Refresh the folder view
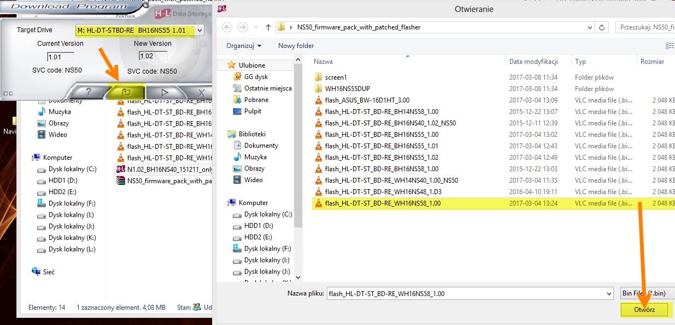The height and width of the screenshot is (325, 675). click(x=602, y=27)
